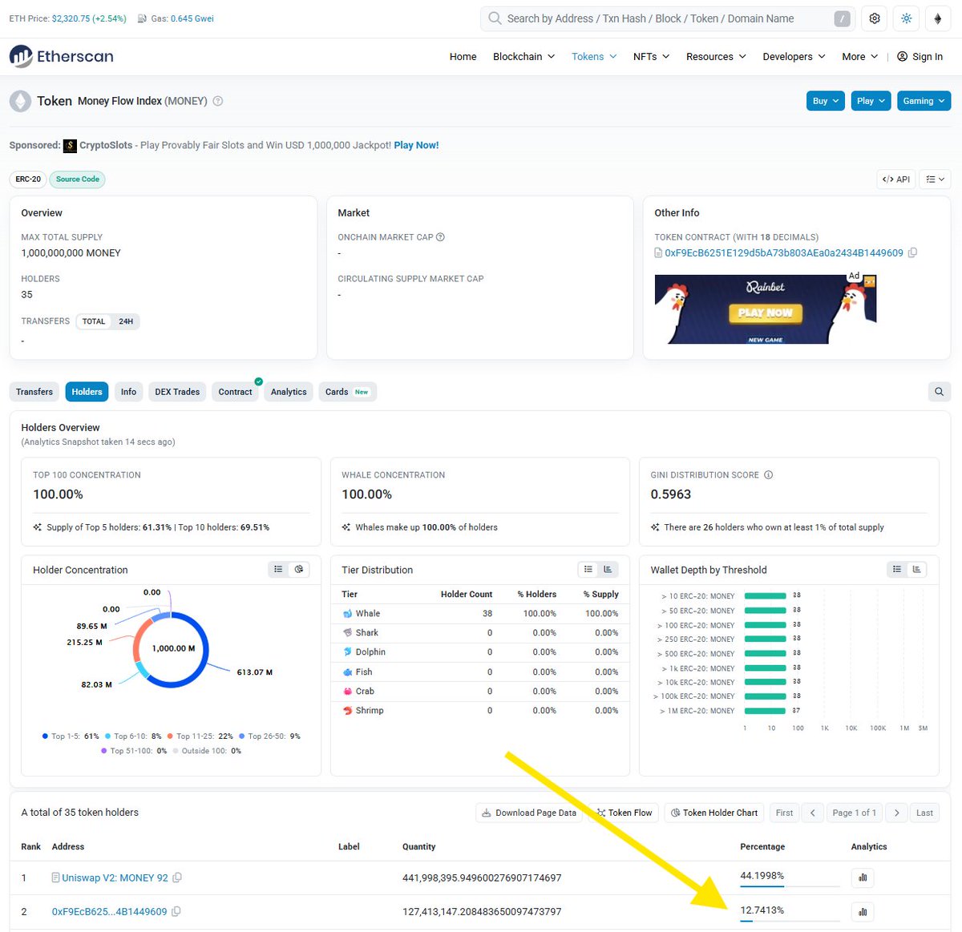Click the Gas price 0.645 Gwei link
Image resolution: width=962 pixels, height=932 pixels.
tap(192, 18)
